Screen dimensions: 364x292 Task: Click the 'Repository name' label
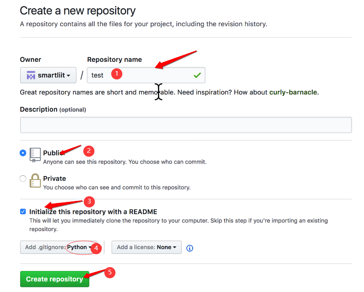pyautogui.click(x=115, y=60)
